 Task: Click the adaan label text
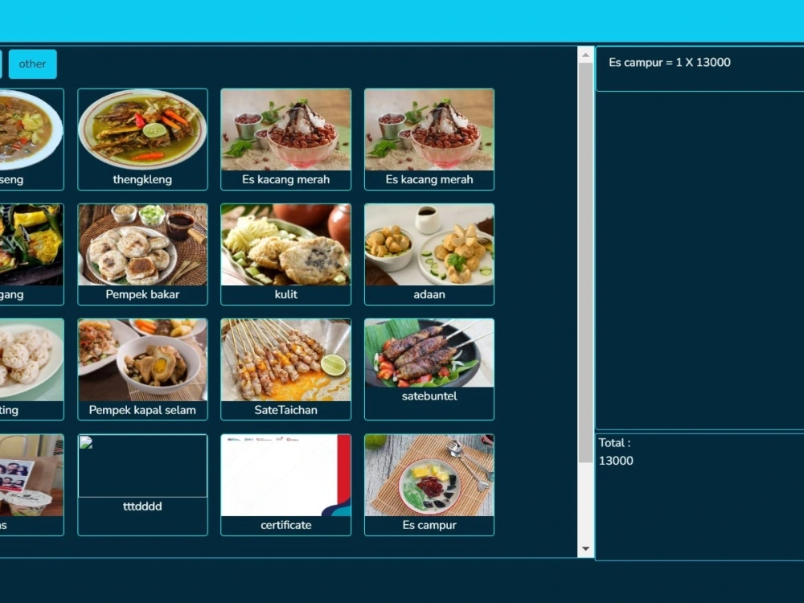click(429, 294)
